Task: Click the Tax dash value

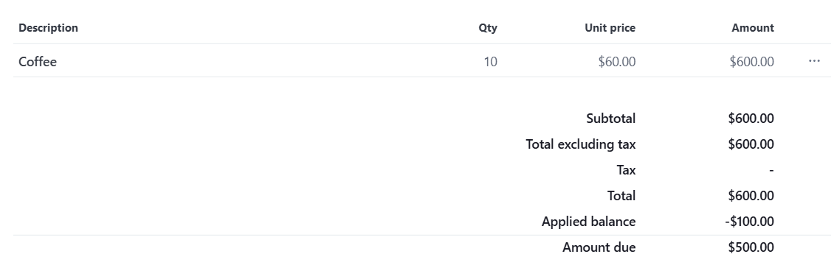Action: pos(771,170)
